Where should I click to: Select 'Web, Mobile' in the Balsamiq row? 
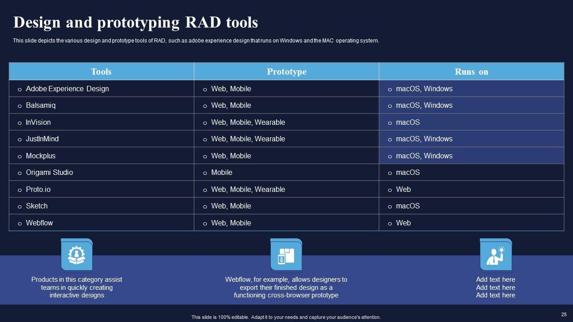point(231,106)
